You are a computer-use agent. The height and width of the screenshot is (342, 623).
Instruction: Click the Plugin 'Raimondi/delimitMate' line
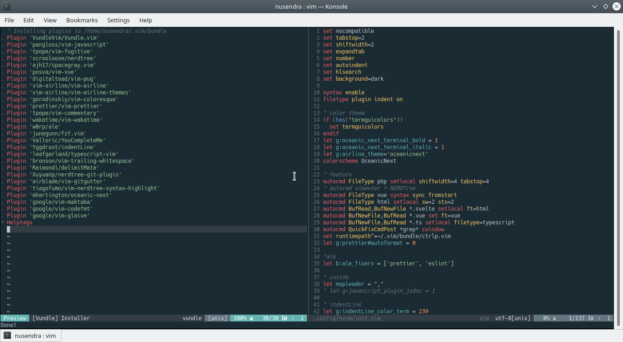pos(53,168)
